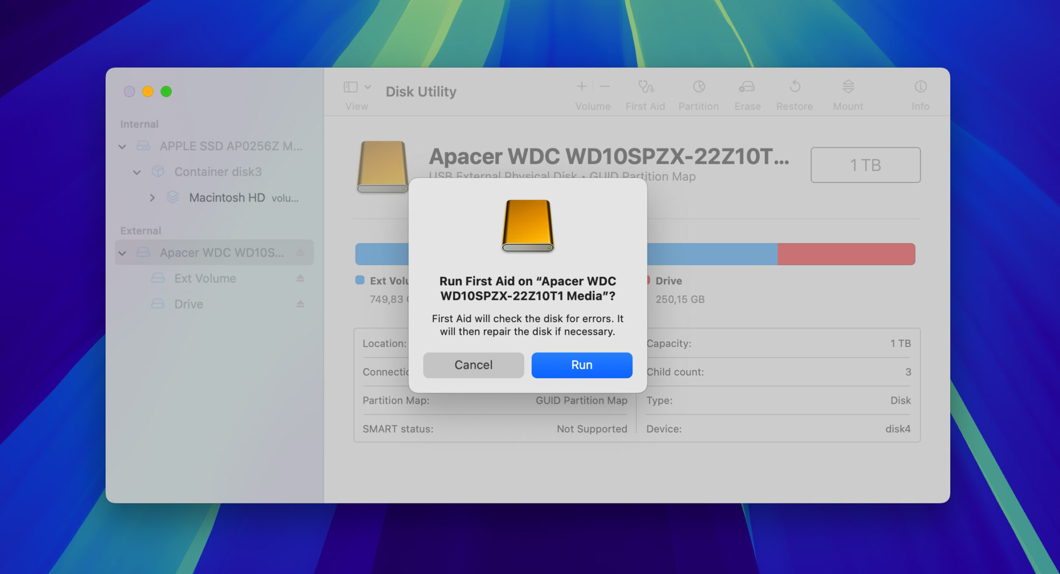The width and height of the screenshot is (1060, 574).
Task: Select Macintosh HD in the sidebar
Action: coord(227,197)
